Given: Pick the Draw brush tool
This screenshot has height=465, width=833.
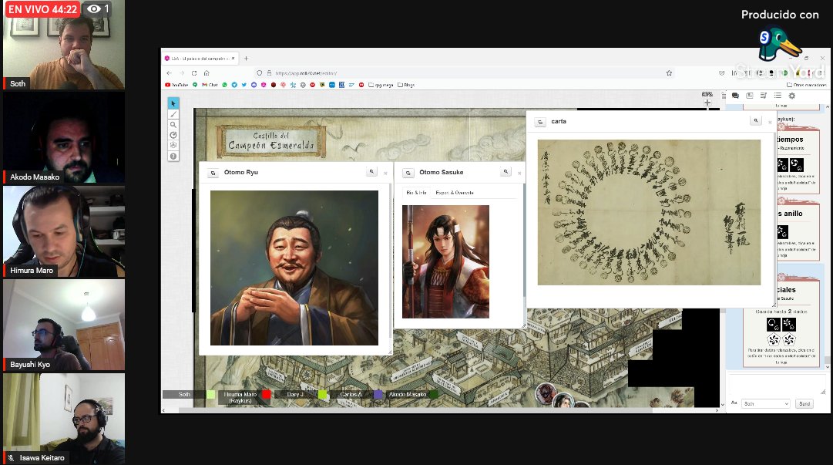Looking at the screenshot, I should pyautogui.click(x=173, y=113).
